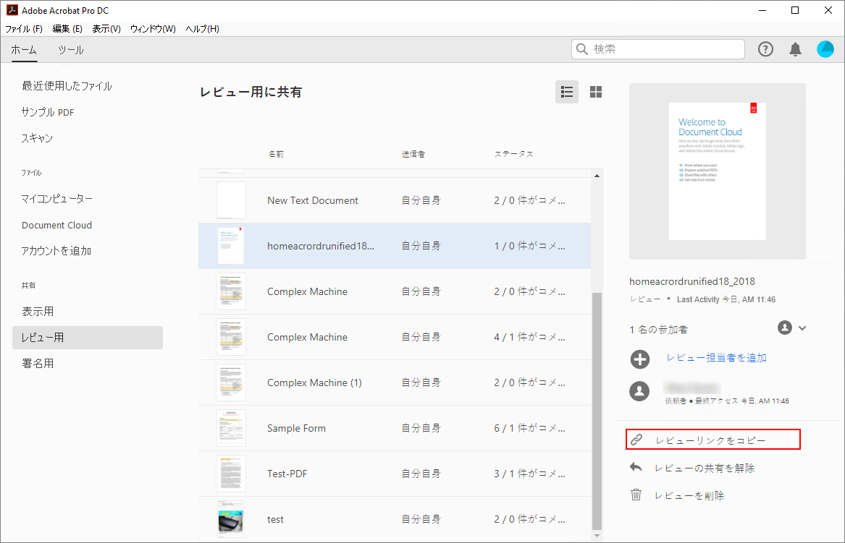Sort by 名前 column header
This screenshot has height=543, width=845.
[276, 154]
